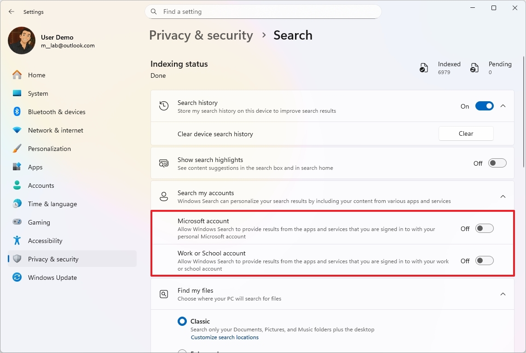Image resolution: width=526 pixels, height=353 pixels.
Task: Turn off the Search history toggle
Action: [484, 106]
